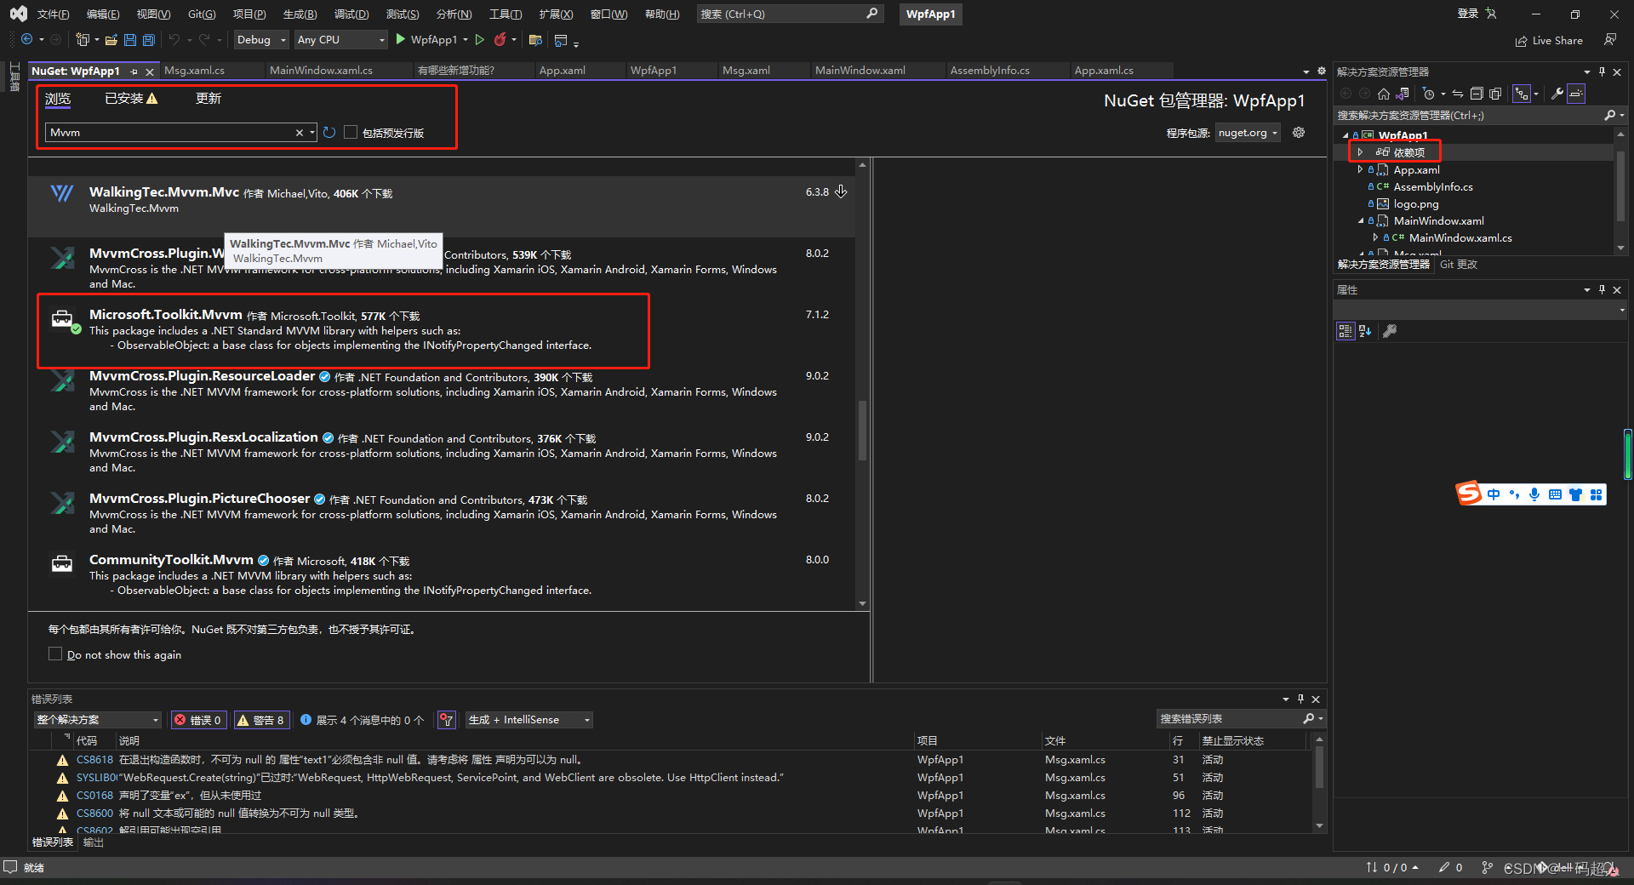Toggle Warnings 8 filter in error list
Image resolution: width=1634 pixels, height=885 pixels.
click(262, 720)
